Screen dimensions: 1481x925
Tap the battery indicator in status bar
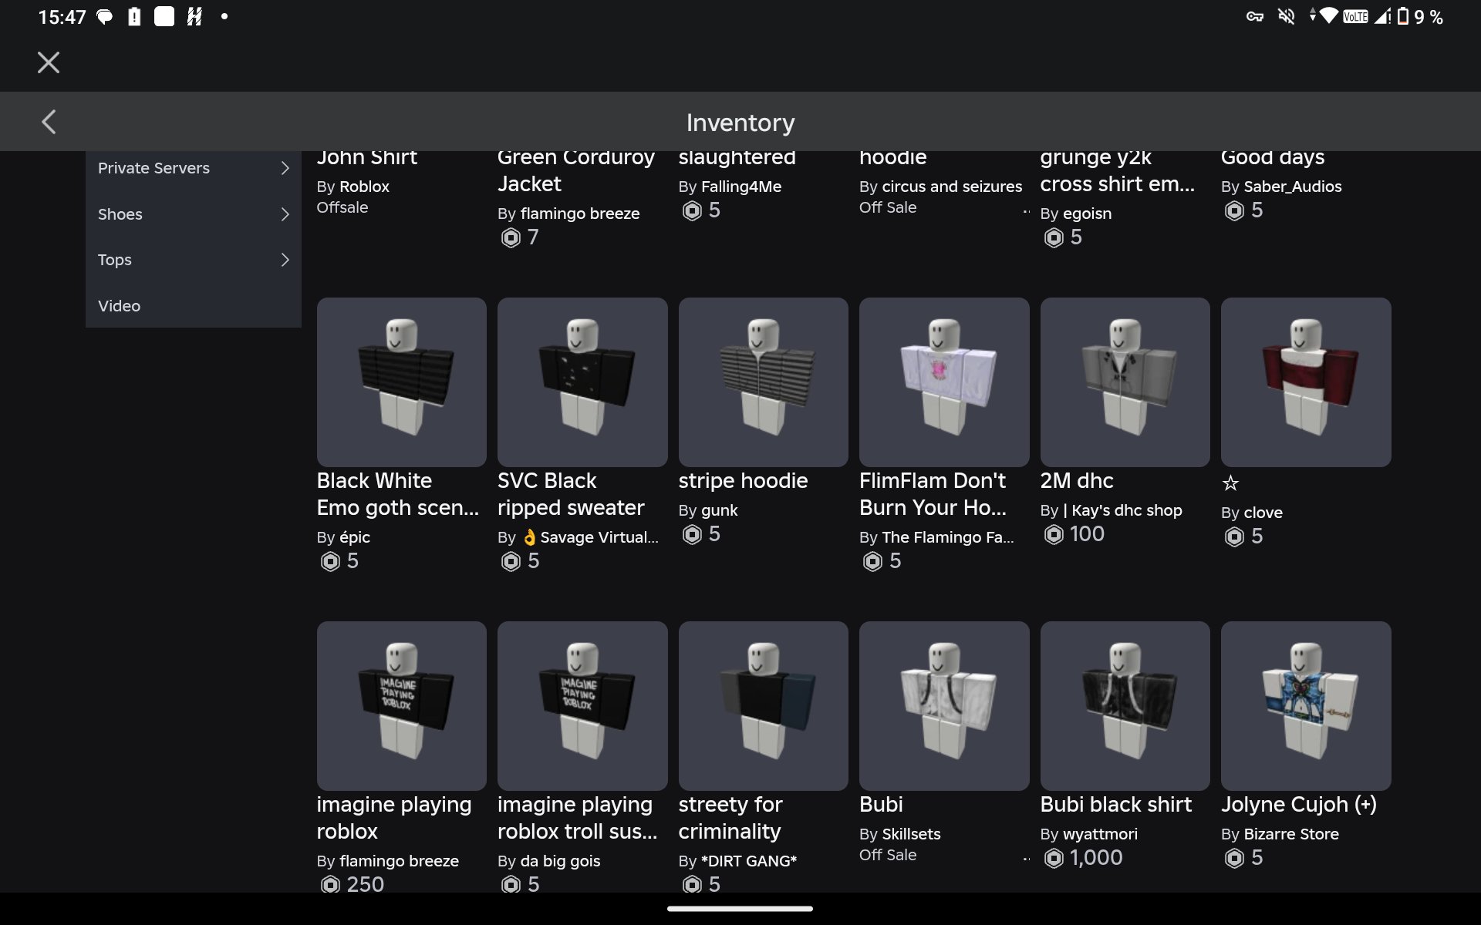click(1403, 16)
